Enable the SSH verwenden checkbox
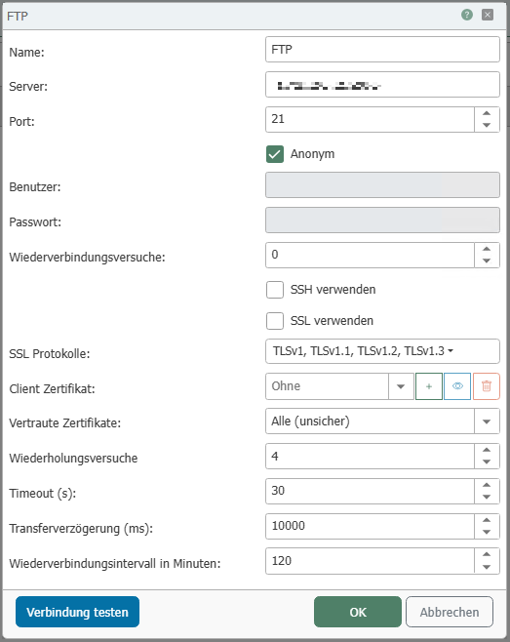The height and width of the screenshot is (642, 510). coord(275,290)
